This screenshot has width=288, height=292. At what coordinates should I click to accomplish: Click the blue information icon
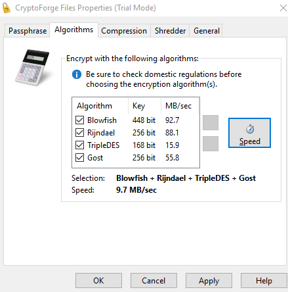pyautogui.click(x=77, y=74)
